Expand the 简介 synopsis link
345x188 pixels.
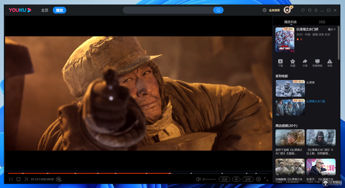(x=332, y=29)
